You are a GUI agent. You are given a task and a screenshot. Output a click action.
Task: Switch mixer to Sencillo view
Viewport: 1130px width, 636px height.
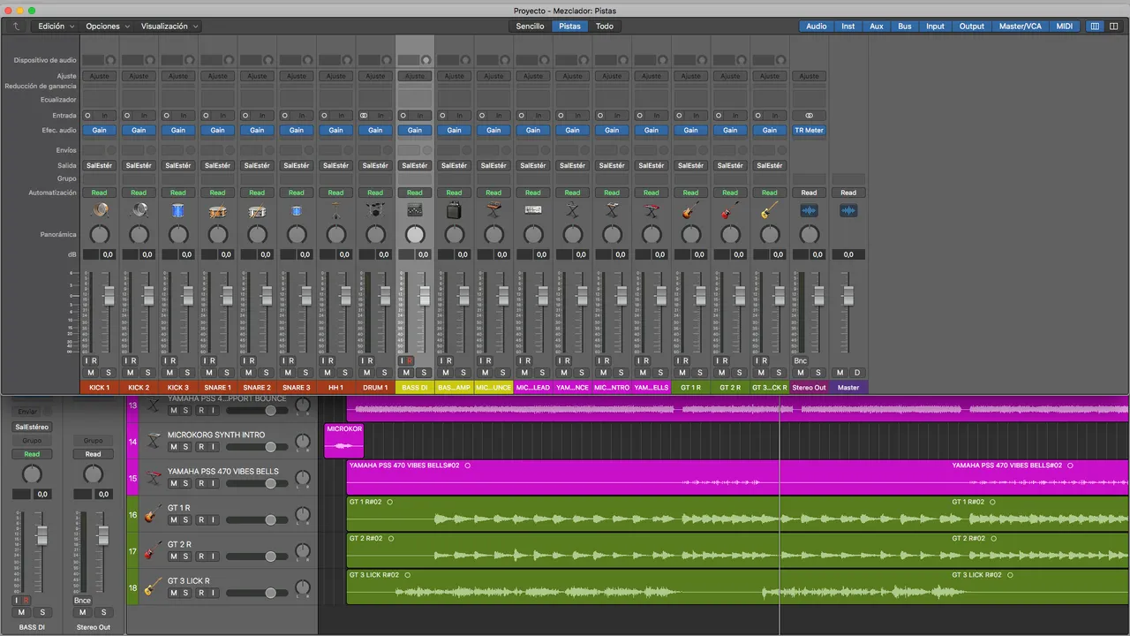[x=530, y=26]
